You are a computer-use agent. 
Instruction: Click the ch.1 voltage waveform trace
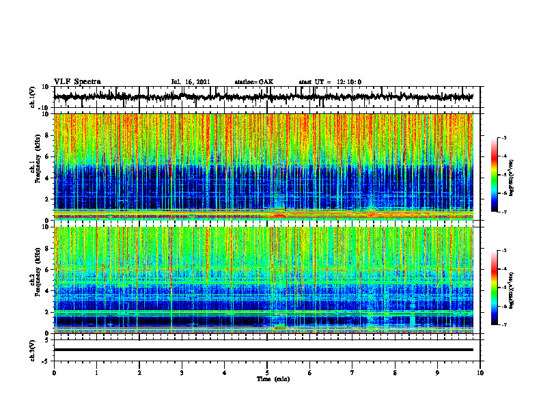tap(263, 97)
